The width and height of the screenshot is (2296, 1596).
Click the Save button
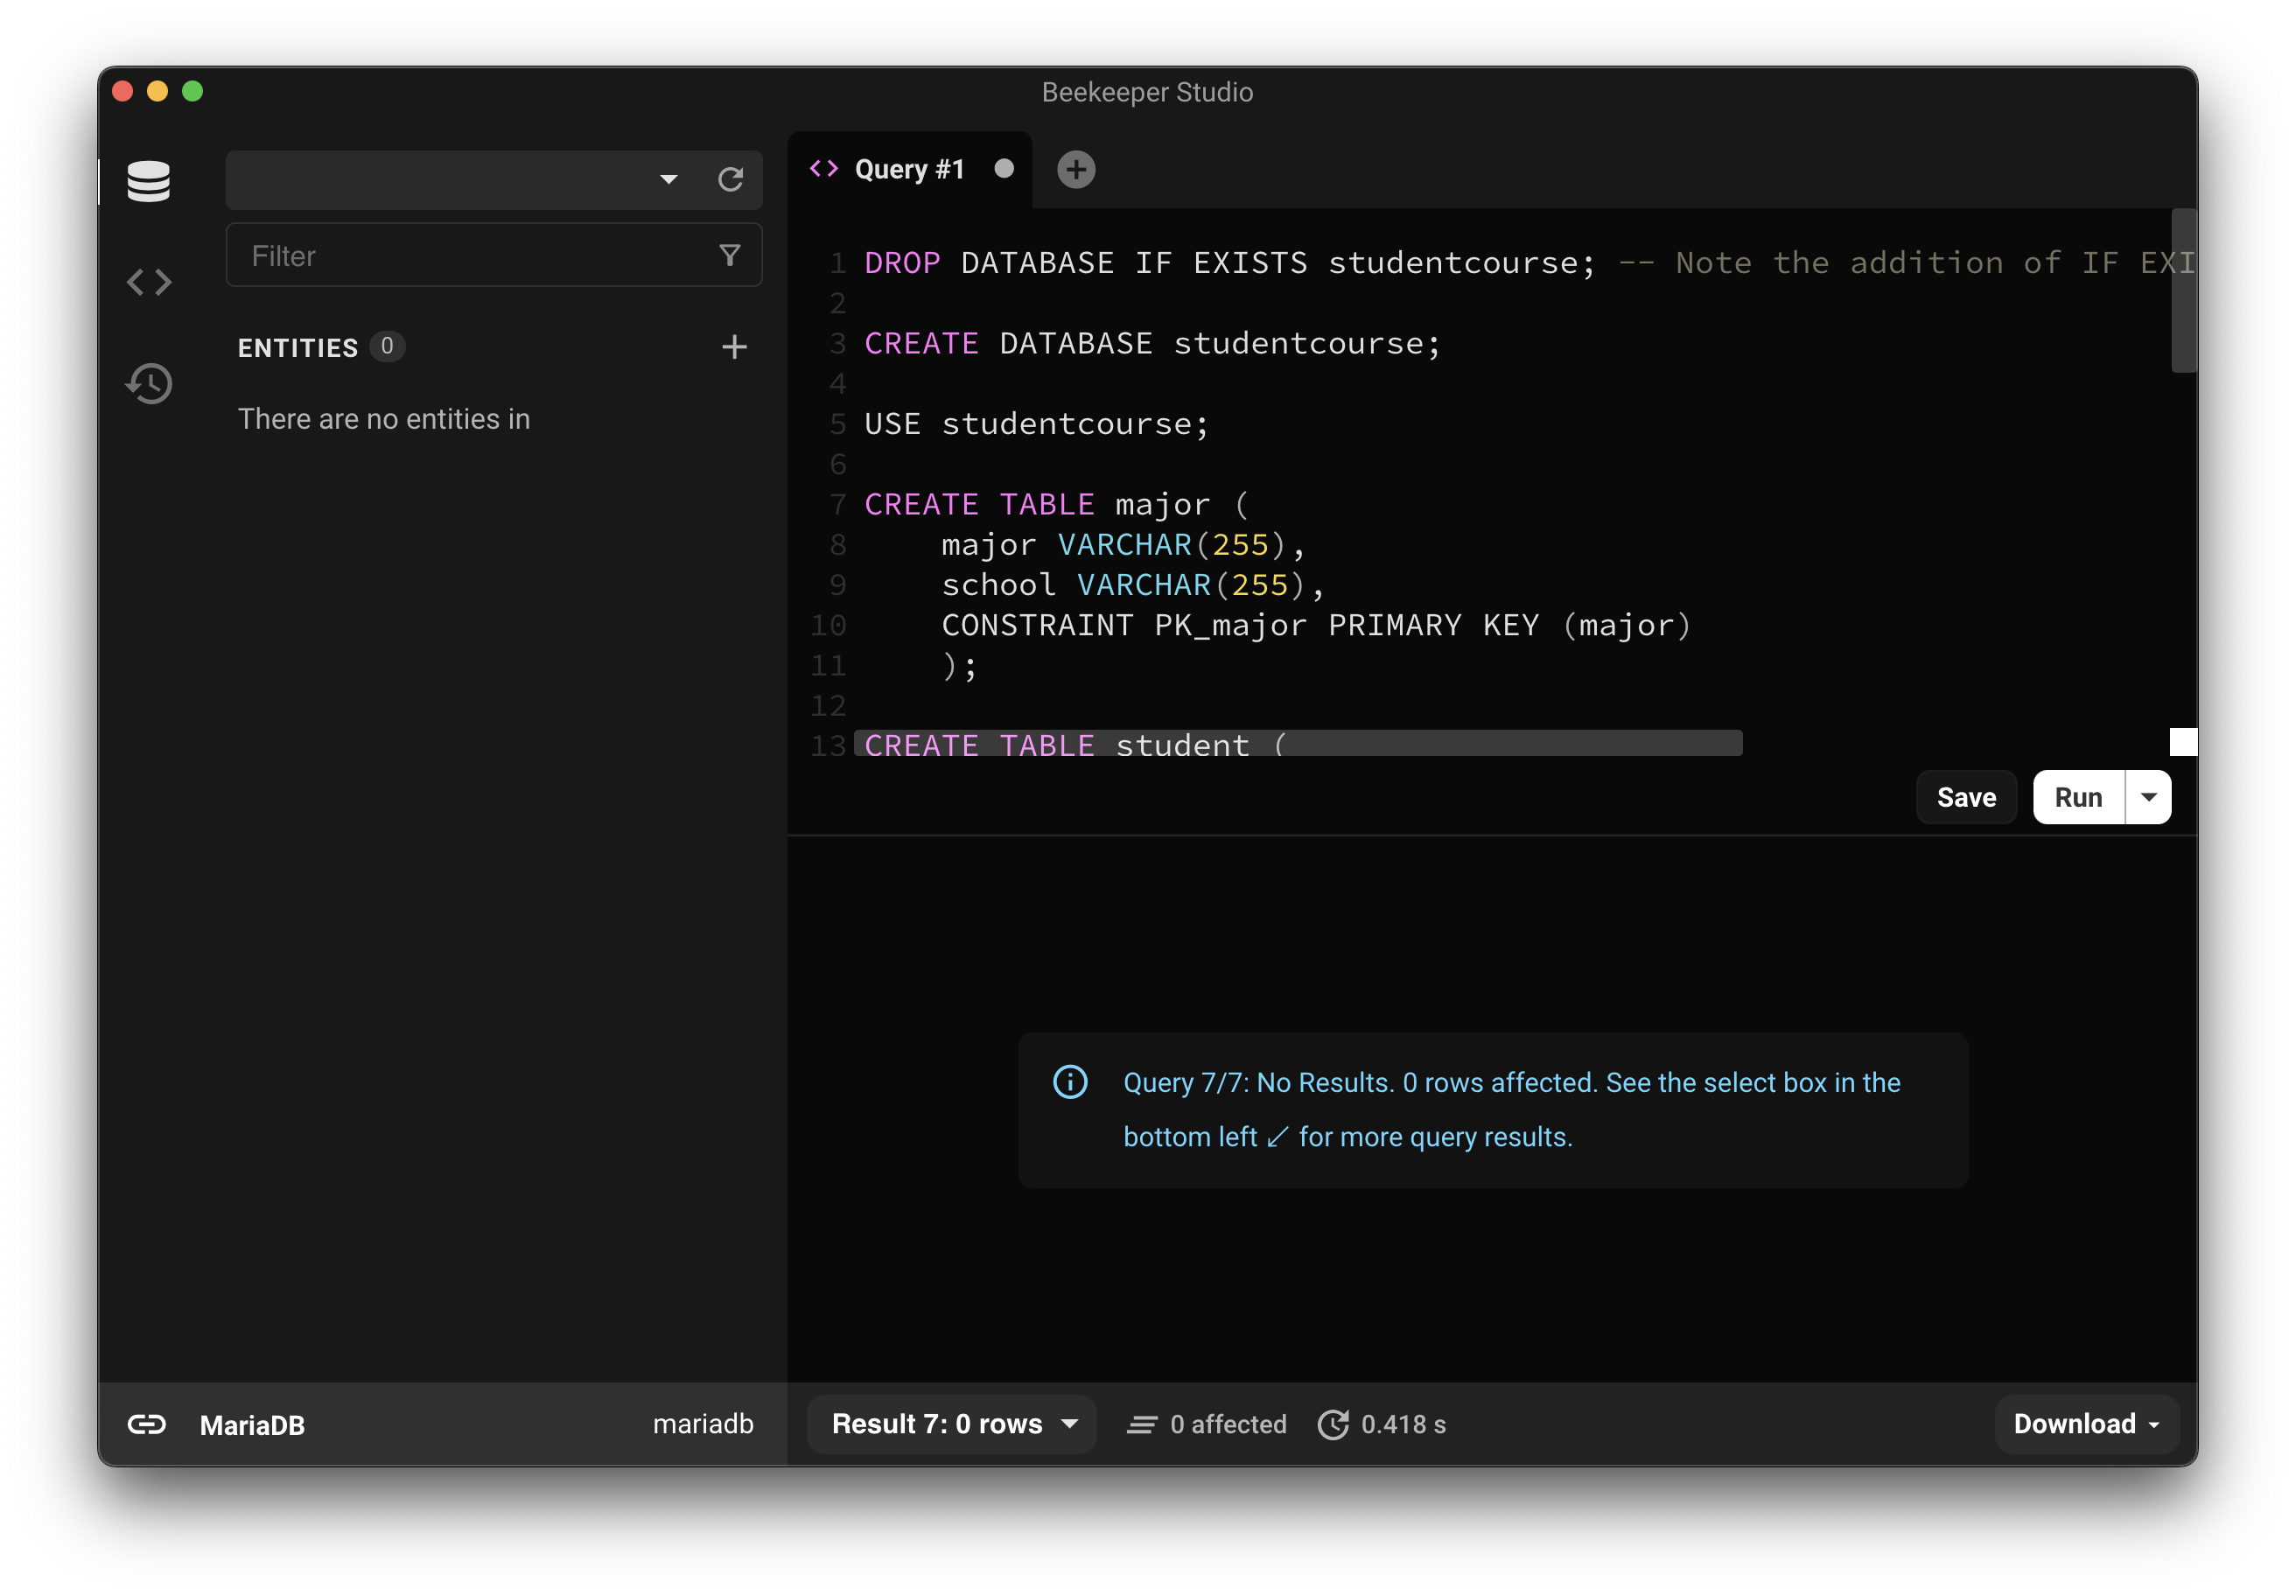point(1965,797)
